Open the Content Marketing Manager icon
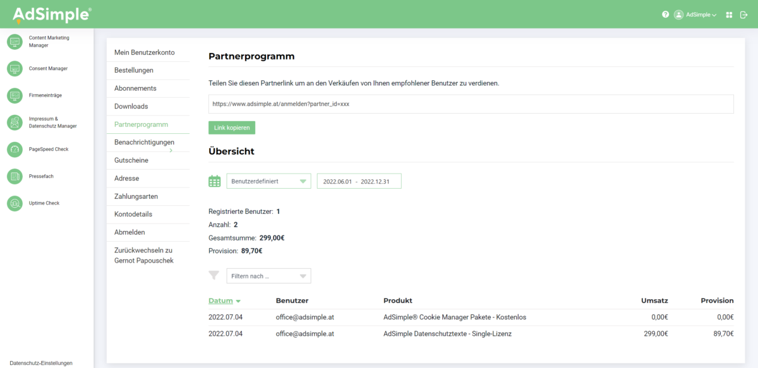Viewport: 758px width, 368px height. (x=15, y=42)
